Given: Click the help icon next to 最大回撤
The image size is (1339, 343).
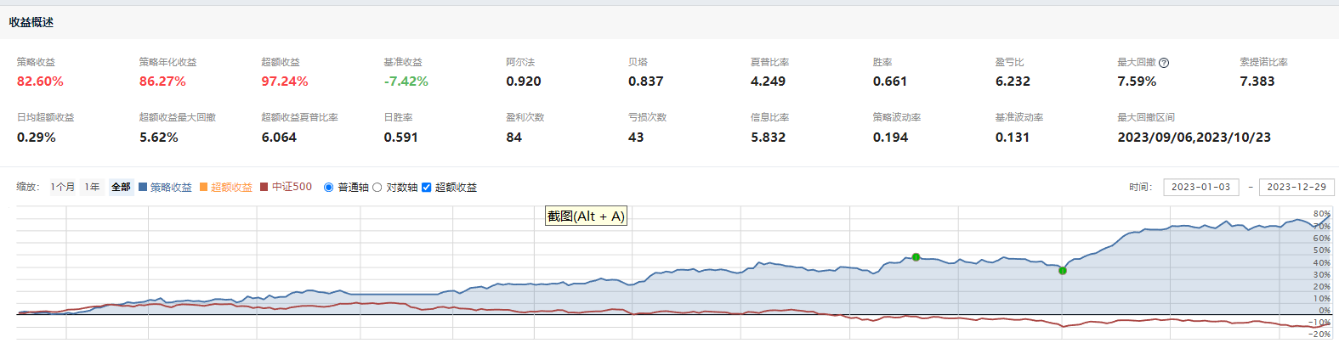Looking at the screenshot, I should pyautogui.click(x=1164, y=63).
